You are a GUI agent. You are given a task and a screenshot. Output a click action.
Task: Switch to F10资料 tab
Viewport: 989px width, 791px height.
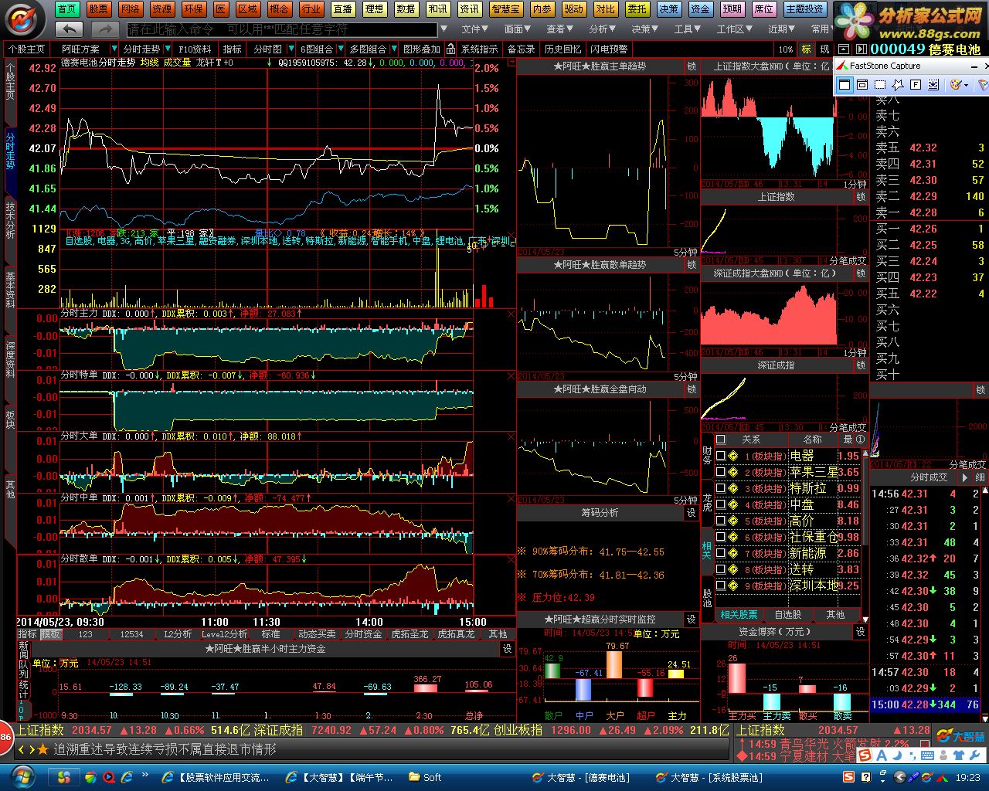point(195,49)
